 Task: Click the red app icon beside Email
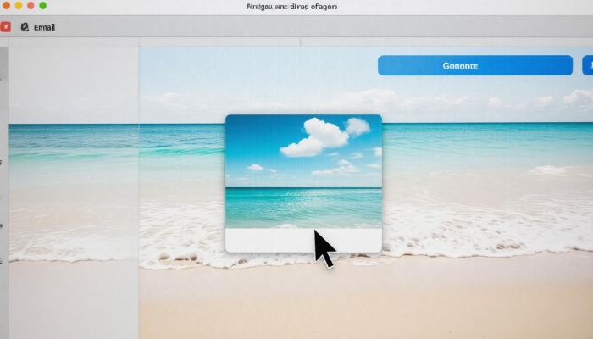coord(5,27)
